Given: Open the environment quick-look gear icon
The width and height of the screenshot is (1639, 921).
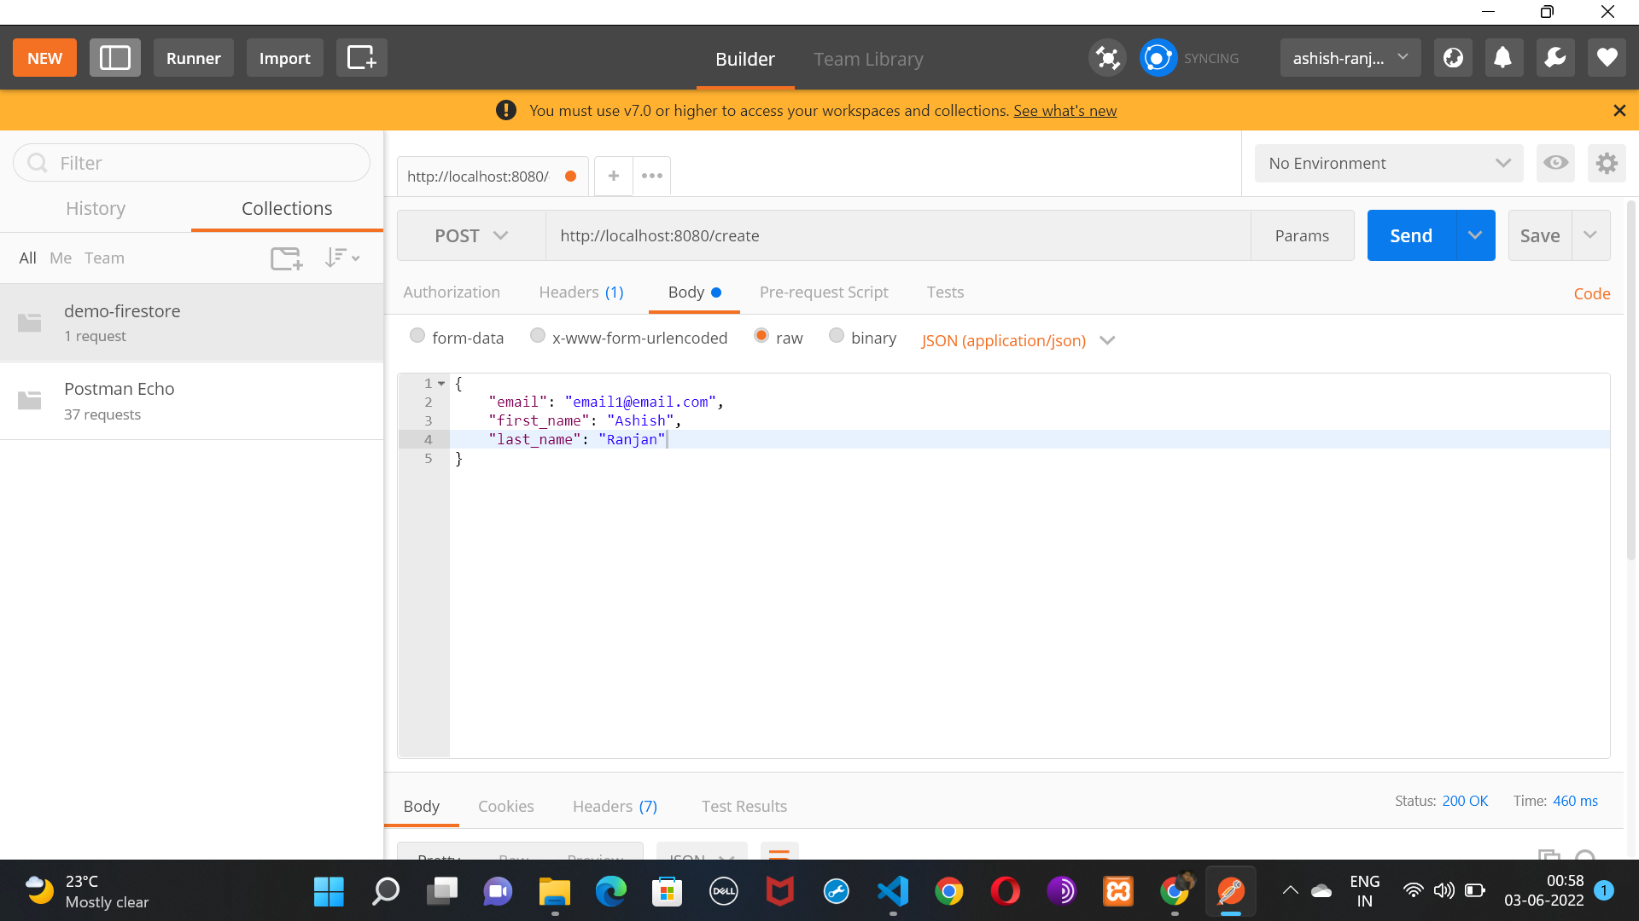Looking at the screenshot, I should (1607, 163).
